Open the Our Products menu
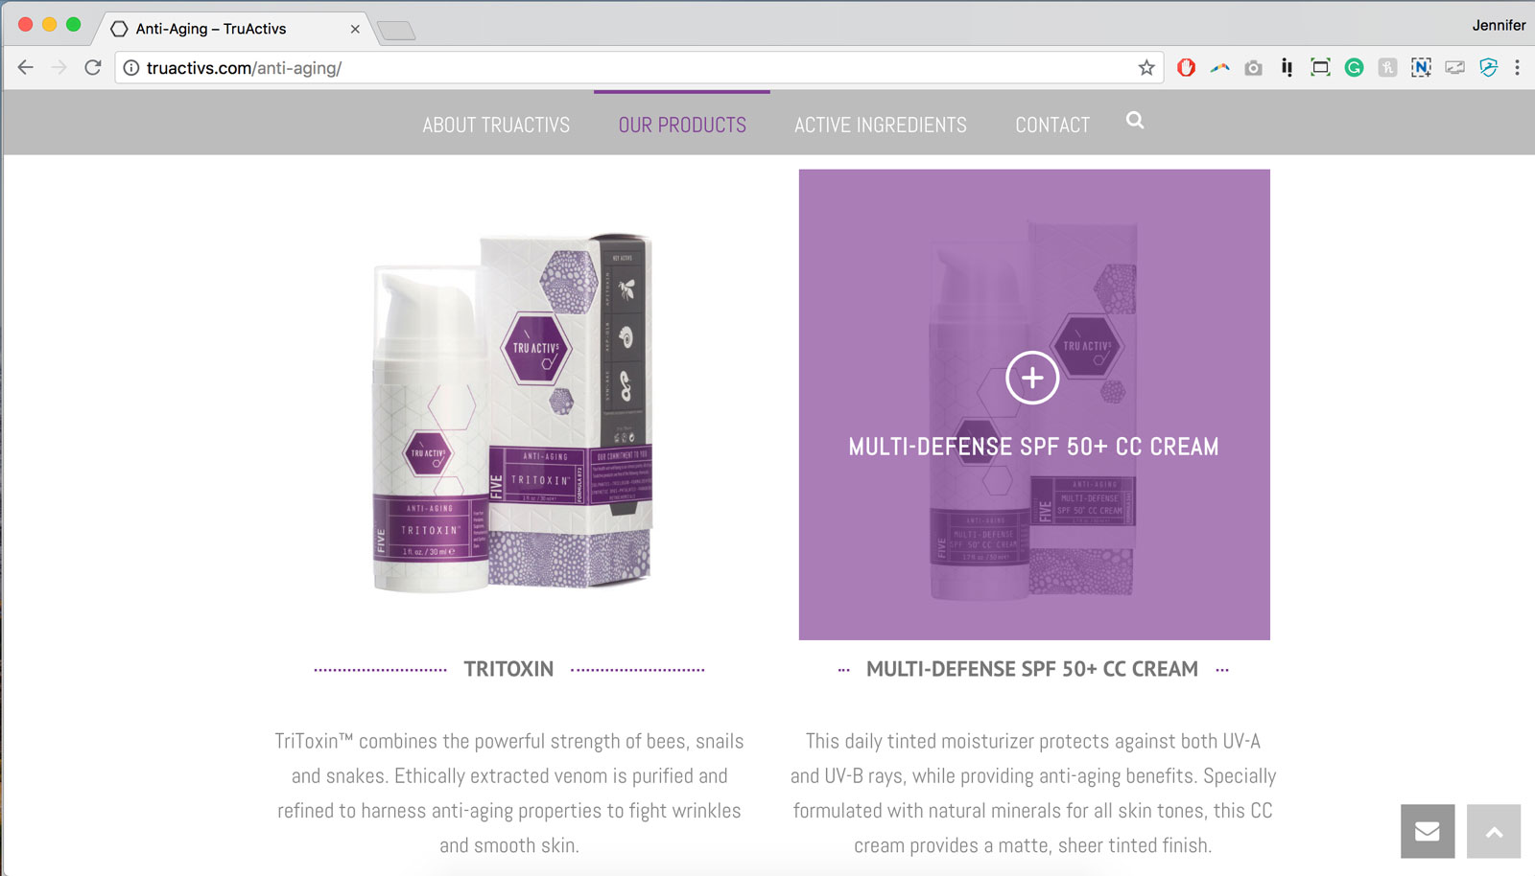The height and width of the screenshot is (876, 1535). coord(682,126)
